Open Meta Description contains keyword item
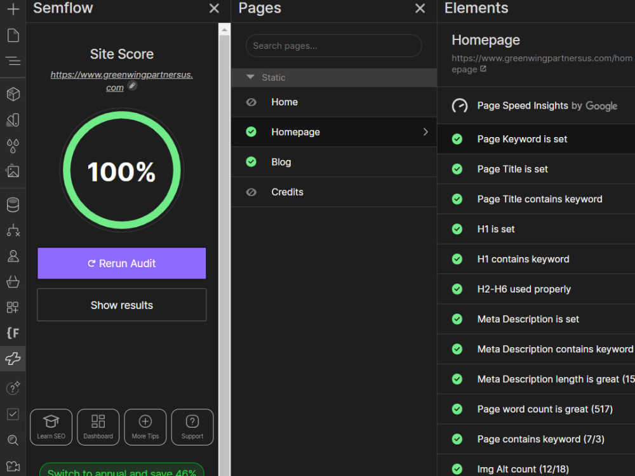635x476 pixels. pos(536,349)
